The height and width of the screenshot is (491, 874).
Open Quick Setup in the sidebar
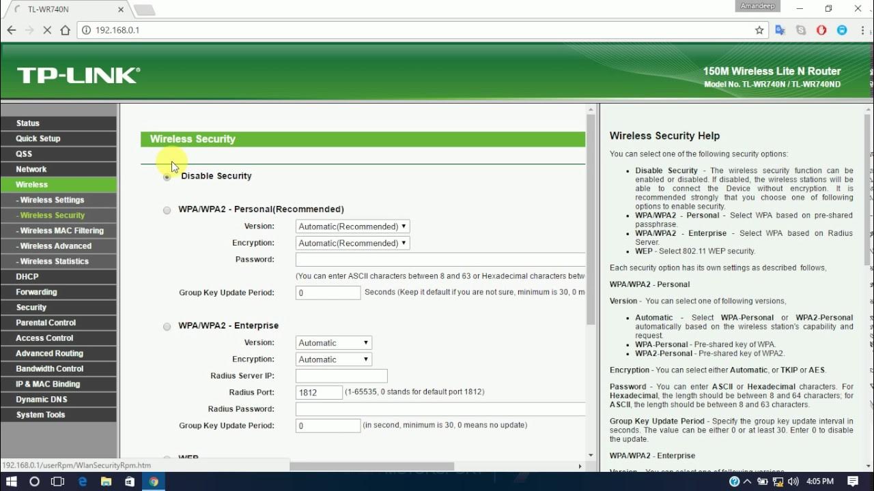59,138
